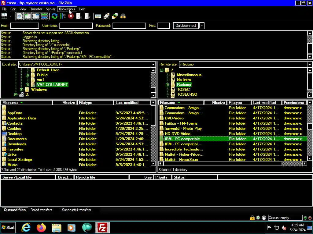Switch to the Queued files tab

[15, 210]
